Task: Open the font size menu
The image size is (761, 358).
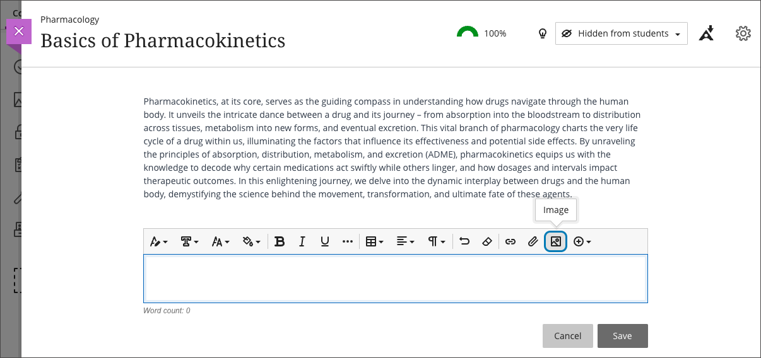Action: click(x=220, y=241)
